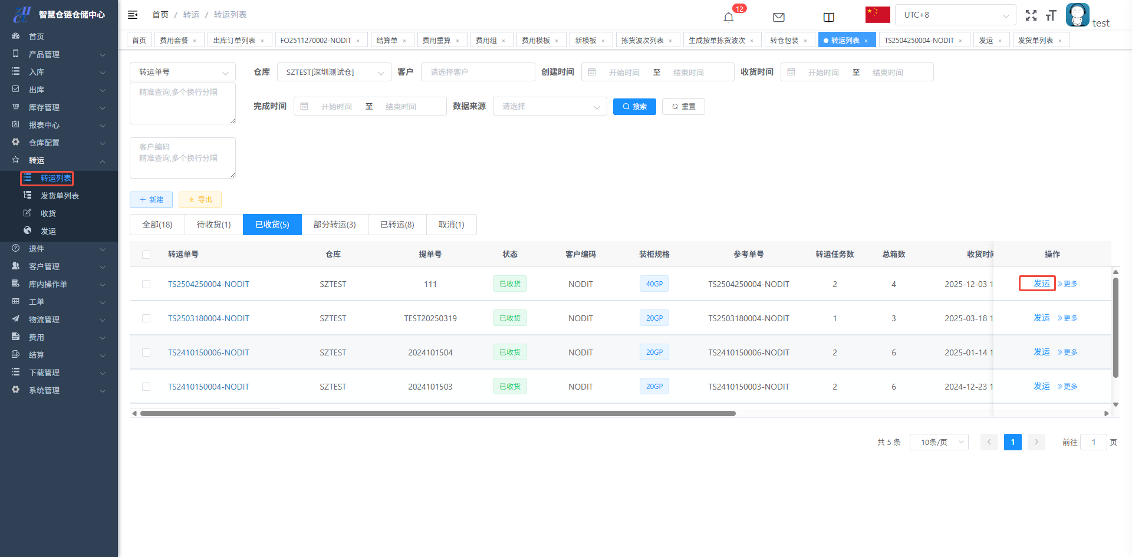Click the horizontal table scrollbar
1132x557 pixels.
click(437, 413)
